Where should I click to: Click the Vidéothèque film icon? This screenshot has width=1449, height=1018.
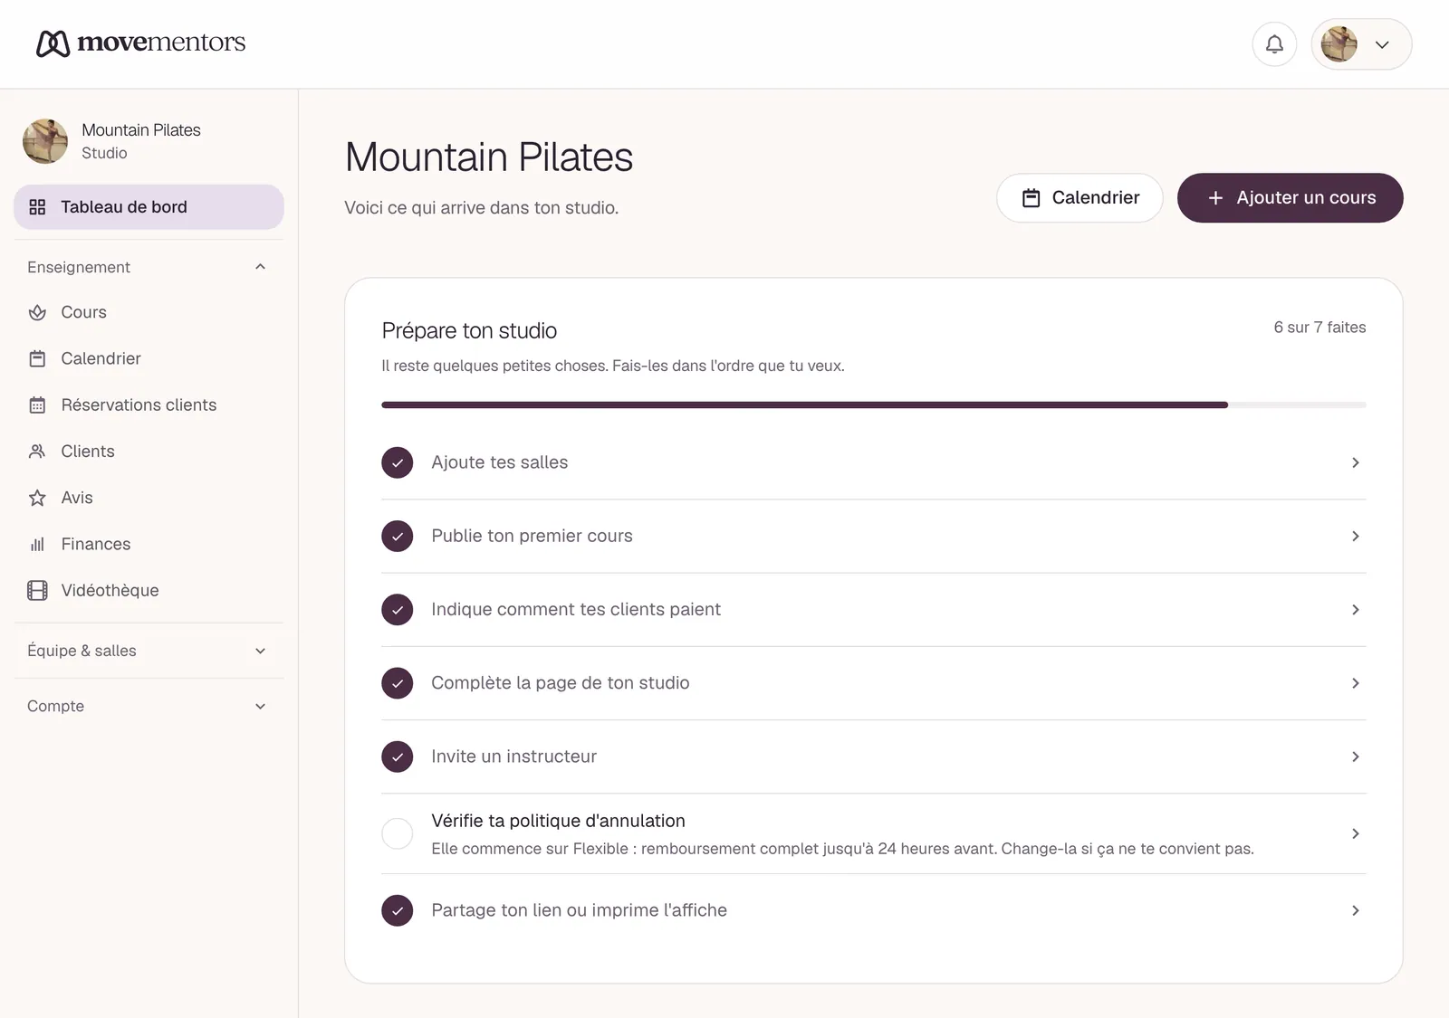coord(37,591)
